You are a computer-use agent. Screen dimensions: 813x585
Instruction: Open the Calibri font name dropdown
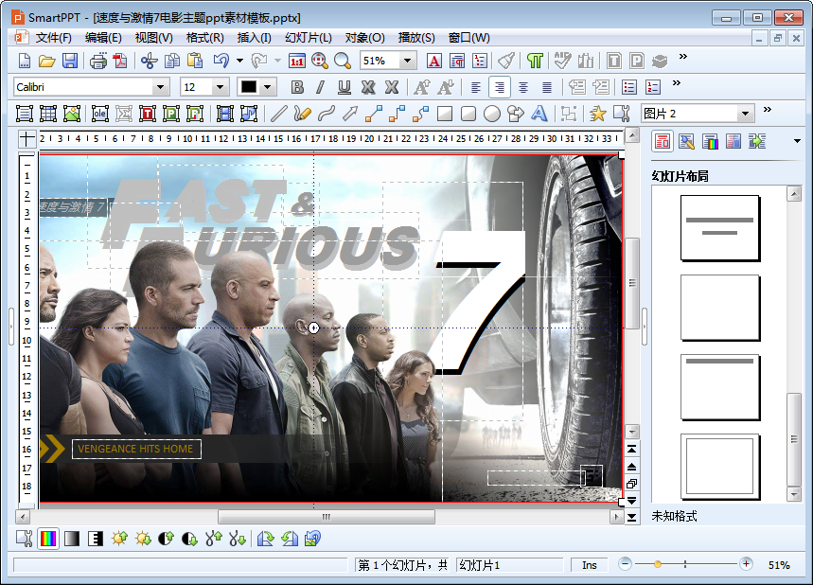pyautogui.click(x=160, y=87)
